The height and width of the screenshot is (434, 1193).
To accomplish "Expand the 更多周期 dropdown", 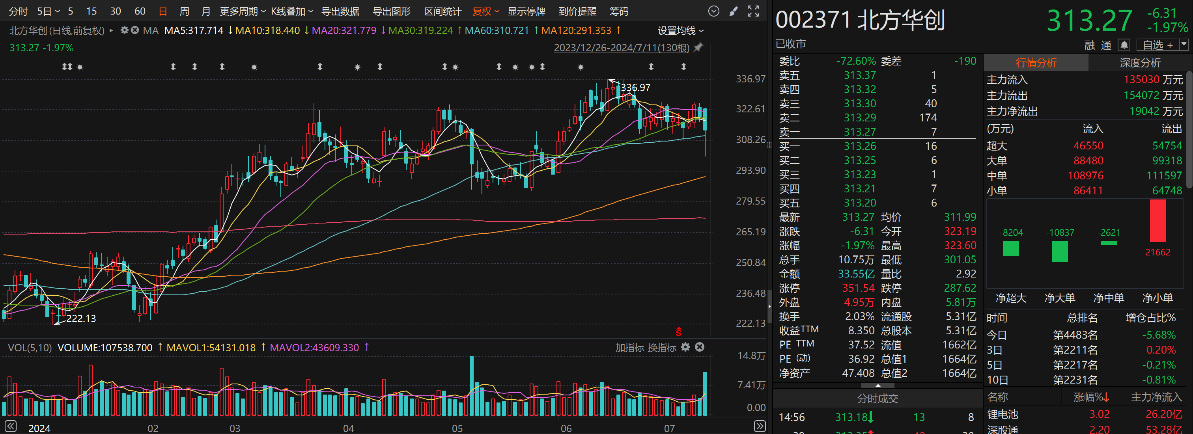I will click(242, 11).
